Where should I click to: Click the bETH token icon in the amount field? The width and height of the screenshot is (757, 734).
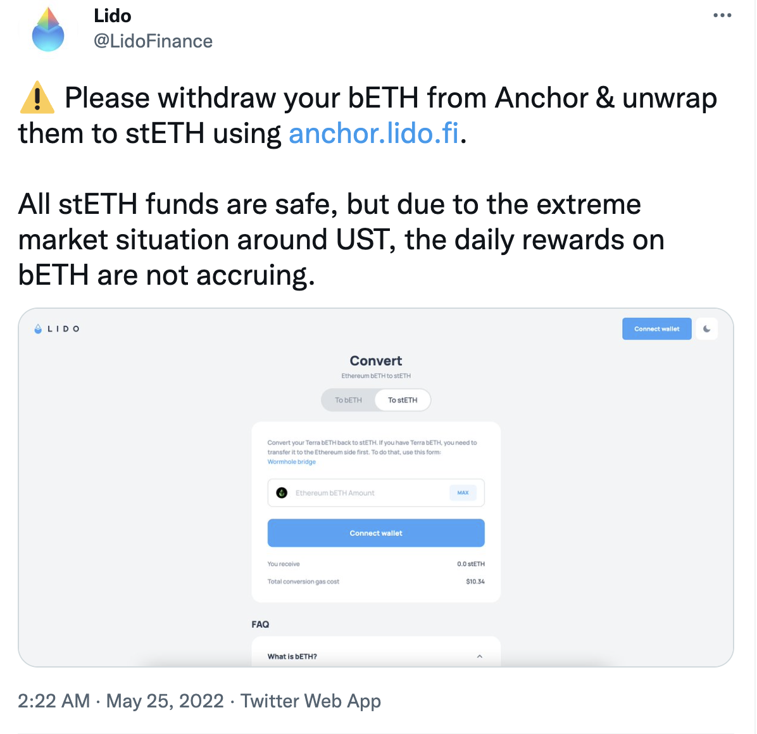tap(282, 493)
